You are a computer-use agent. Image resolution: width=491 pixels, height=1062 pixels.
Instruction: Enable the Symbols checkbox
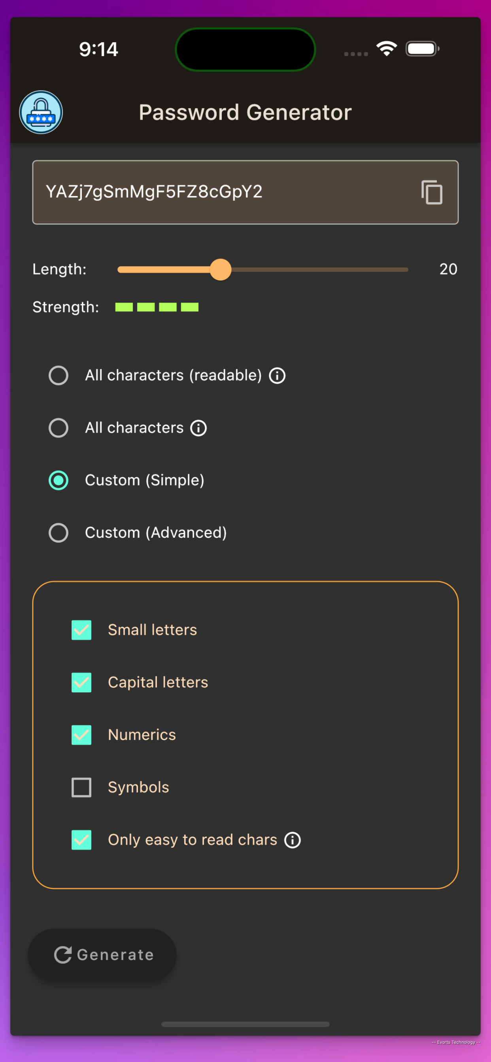[81, 787]
